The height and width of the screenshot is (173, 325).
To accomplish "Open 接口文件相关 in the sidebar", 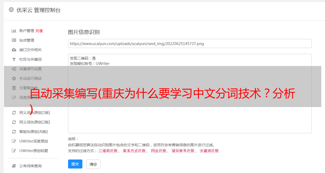I will point(30,50).
